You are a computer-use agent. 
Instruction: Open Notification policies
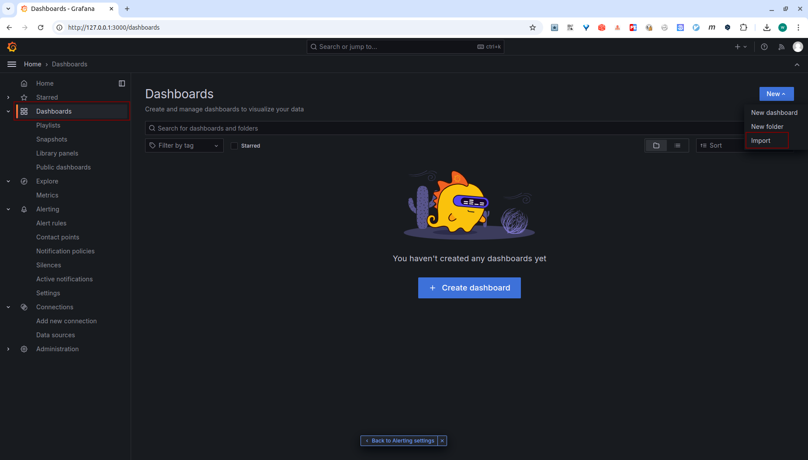pos(66,251)
